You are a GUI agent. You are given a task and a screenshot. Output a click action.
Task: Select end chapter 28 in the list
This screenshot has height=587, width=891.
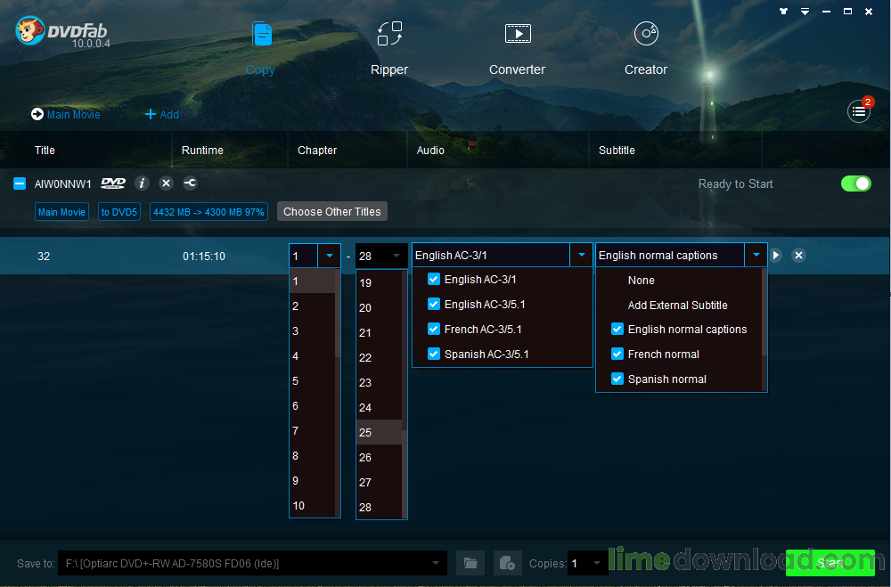pyautogui.click(x=379, y=508)
